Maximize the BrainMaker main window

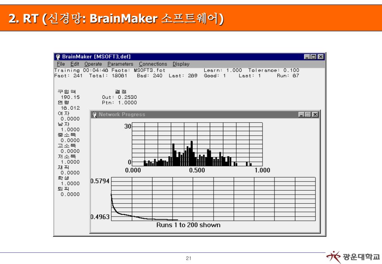314,57
